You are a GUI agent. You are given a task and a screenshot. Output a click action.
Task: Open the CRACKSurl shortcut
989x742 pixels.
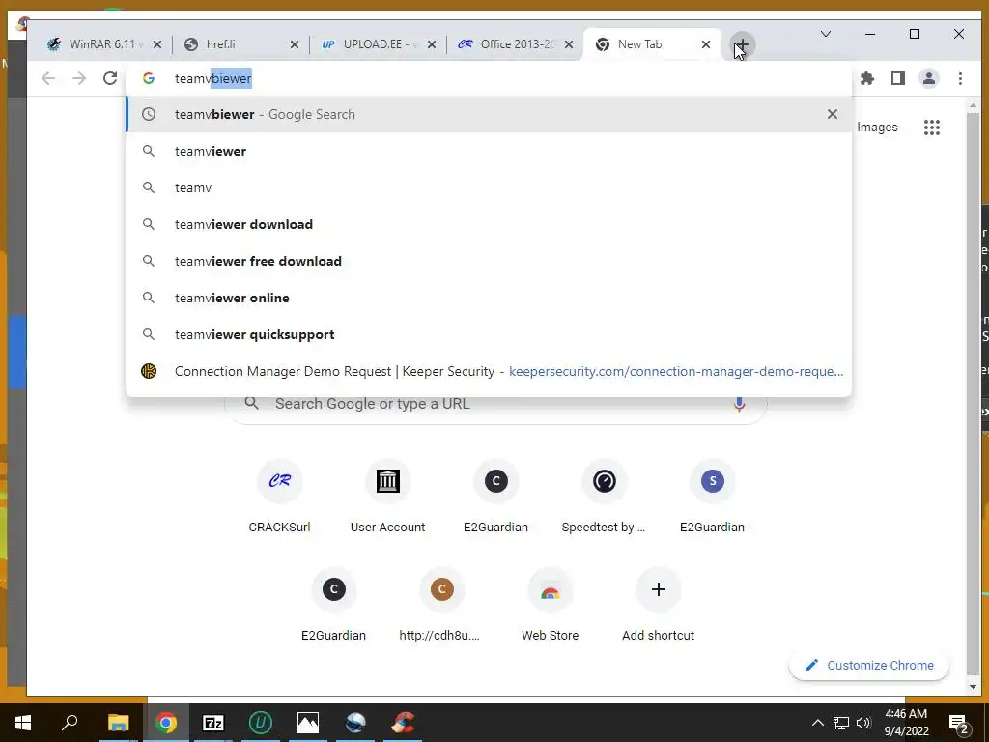click(279, 498)
